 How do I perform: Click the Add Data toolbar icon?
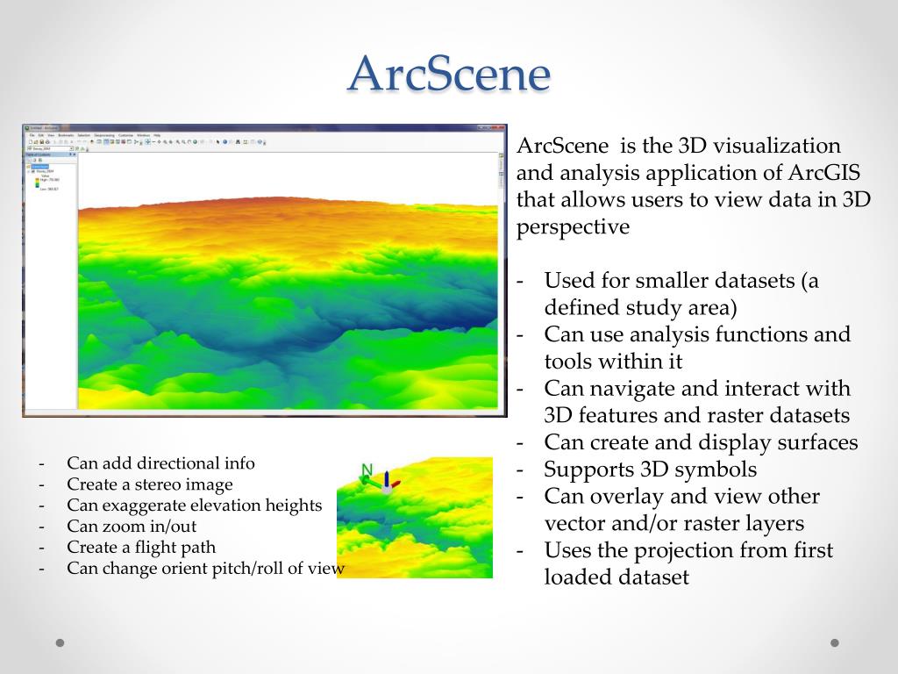92,141
